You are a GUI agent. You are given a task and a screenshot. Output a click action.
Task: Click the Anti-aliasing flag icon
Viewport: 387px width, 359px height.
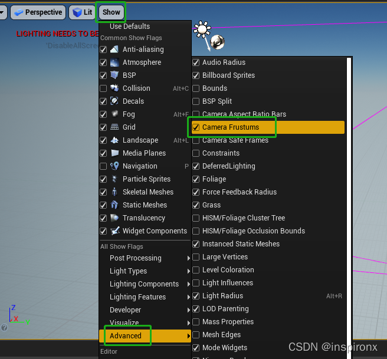114,50
